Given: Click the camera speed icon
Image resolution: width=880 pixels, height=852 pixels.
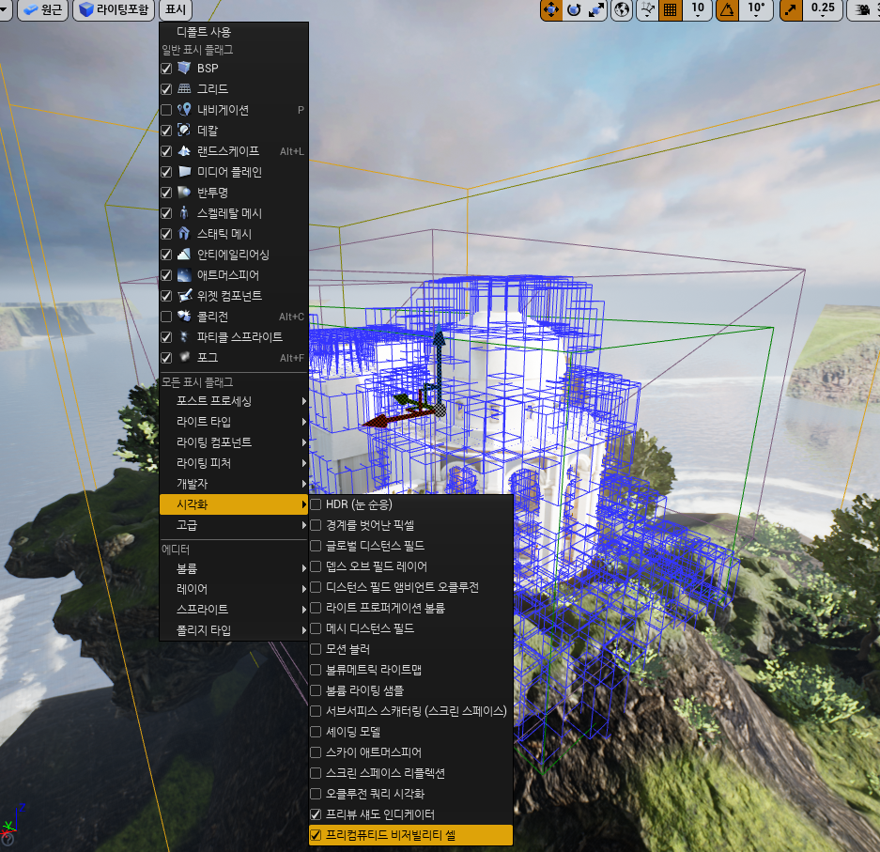Looking at the screenshot, I should [862, 9].
